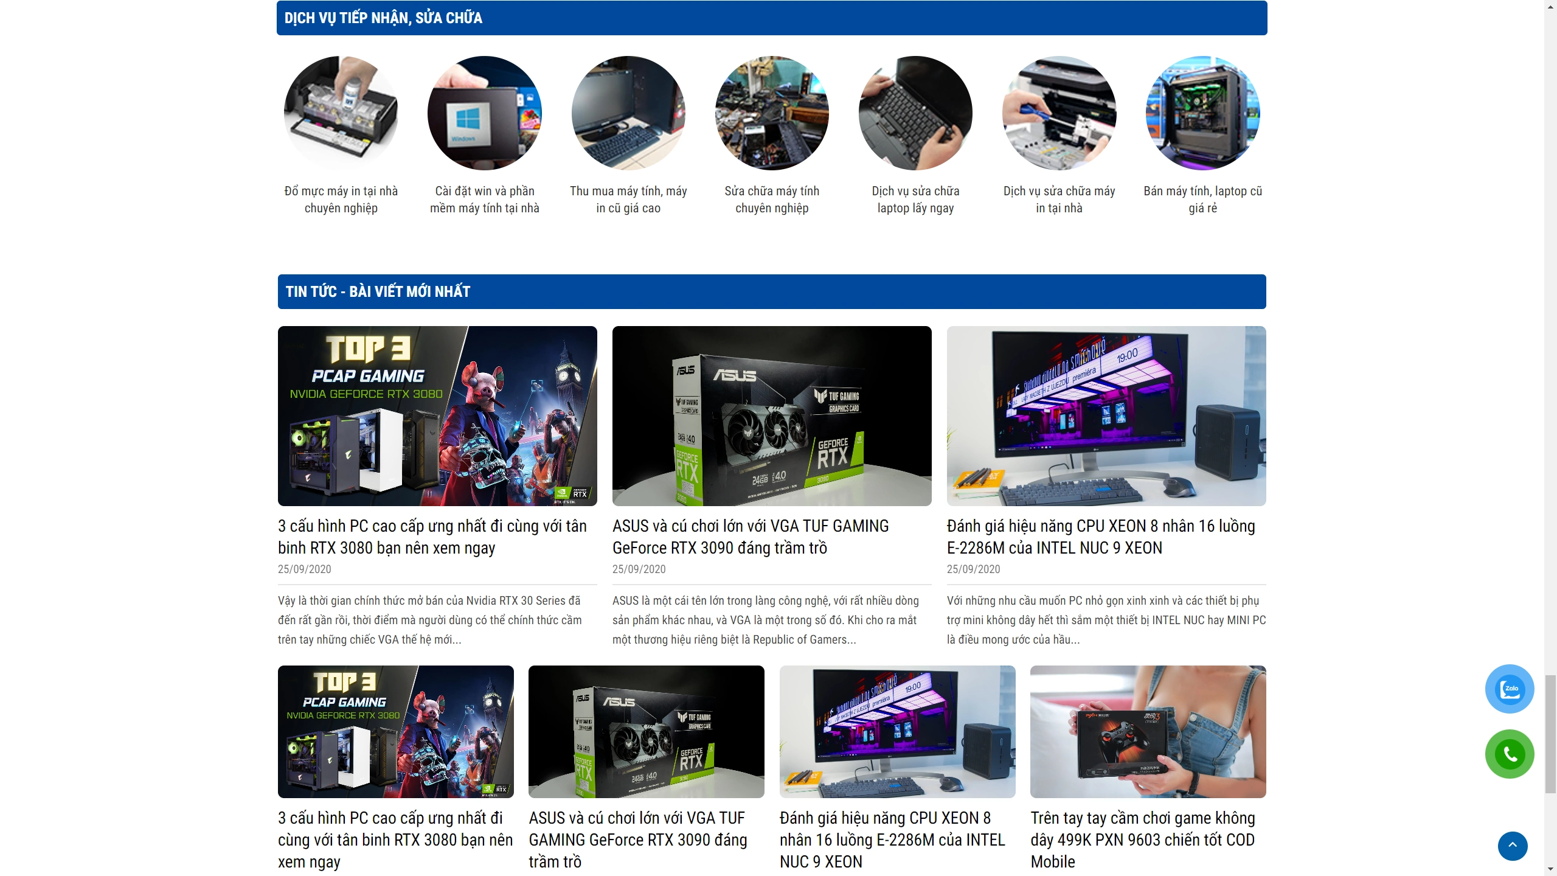The height and width of the screenshot is (876, 1557).
Task: Open the cheap used computers sale image
Action: pos(1202,113)
